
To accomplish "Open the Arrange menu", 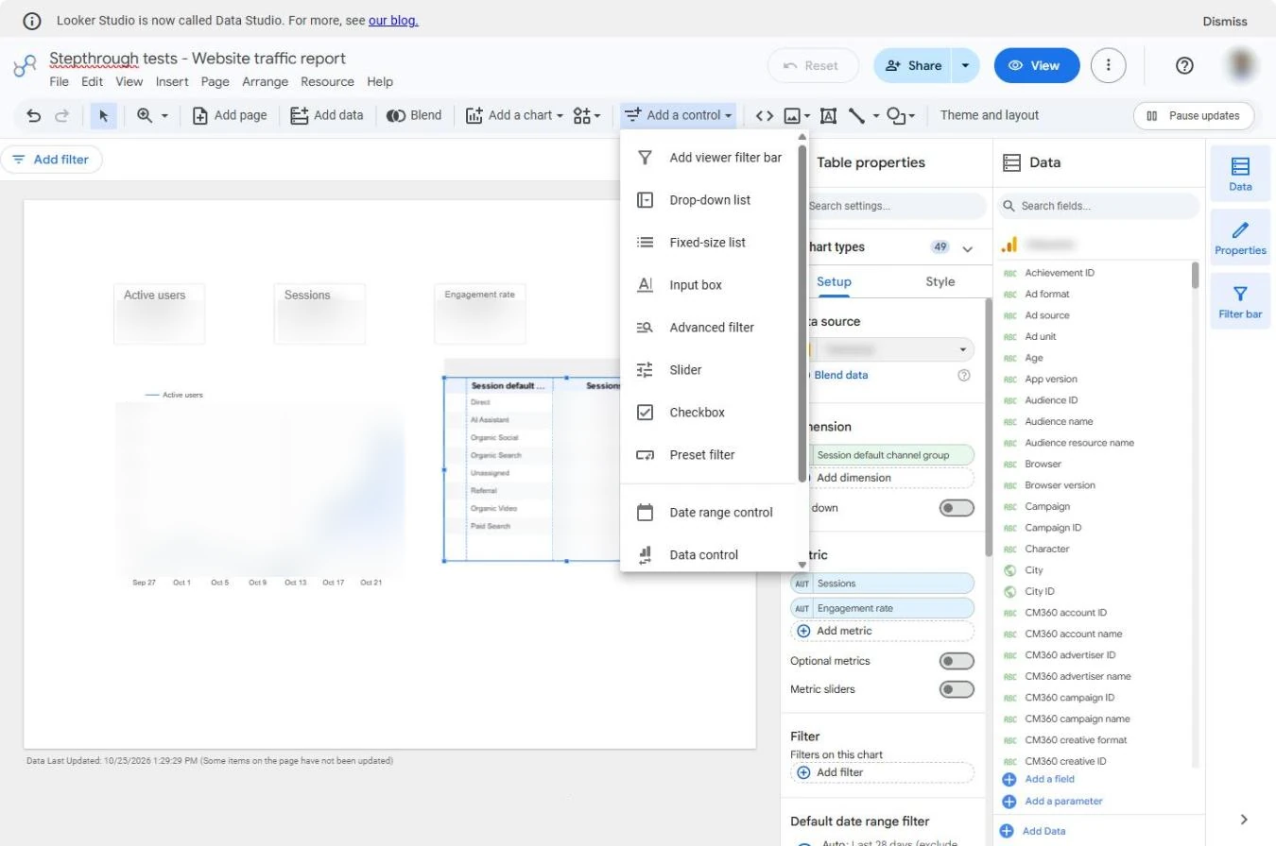I will pos(265,82).
